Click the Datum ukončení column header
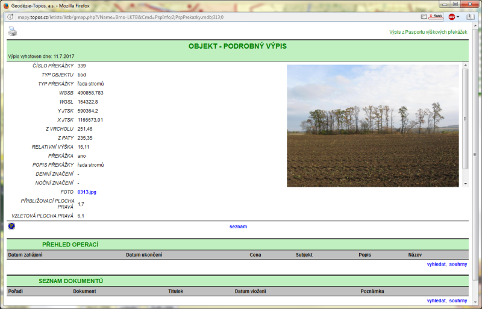Viewport: 482px width, 309px height. tap(144, 255)
